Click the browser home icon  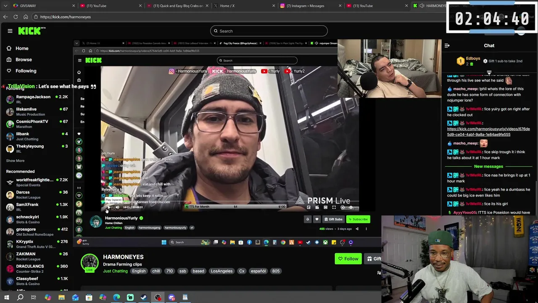[26, 17]
